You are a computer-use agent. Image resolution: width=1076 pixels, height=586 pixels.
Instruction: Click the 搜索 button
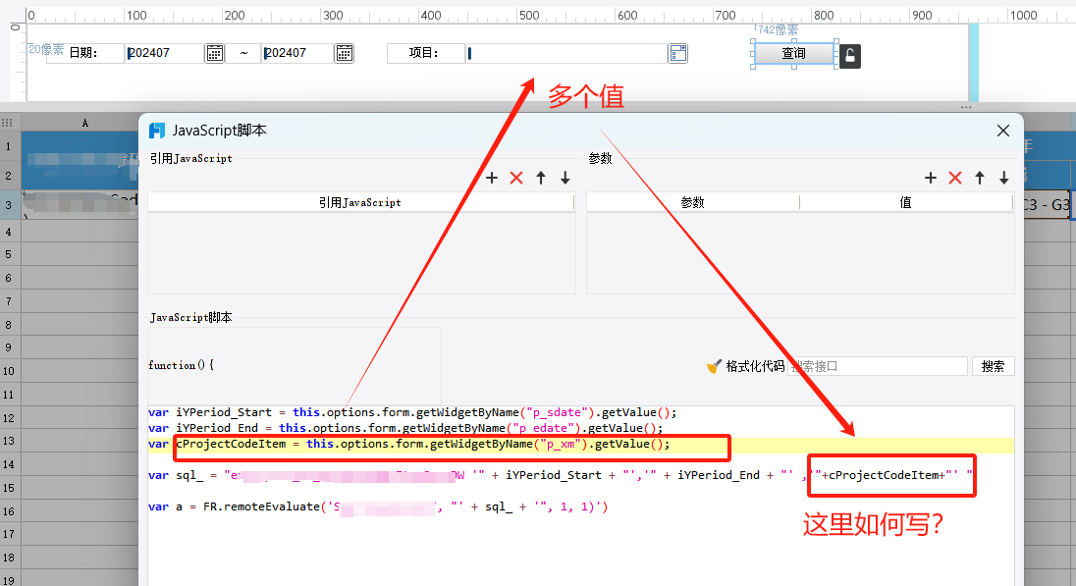[x=993, y=366]
